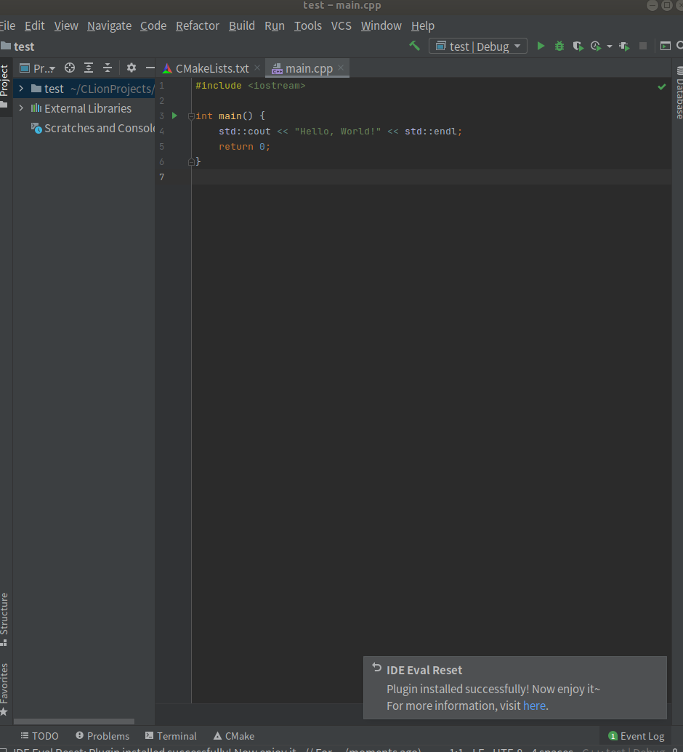Image resolution: width=683 pixels, height=752 pixels.
Task: Open the Event Log
Action: tap(636, 736)
